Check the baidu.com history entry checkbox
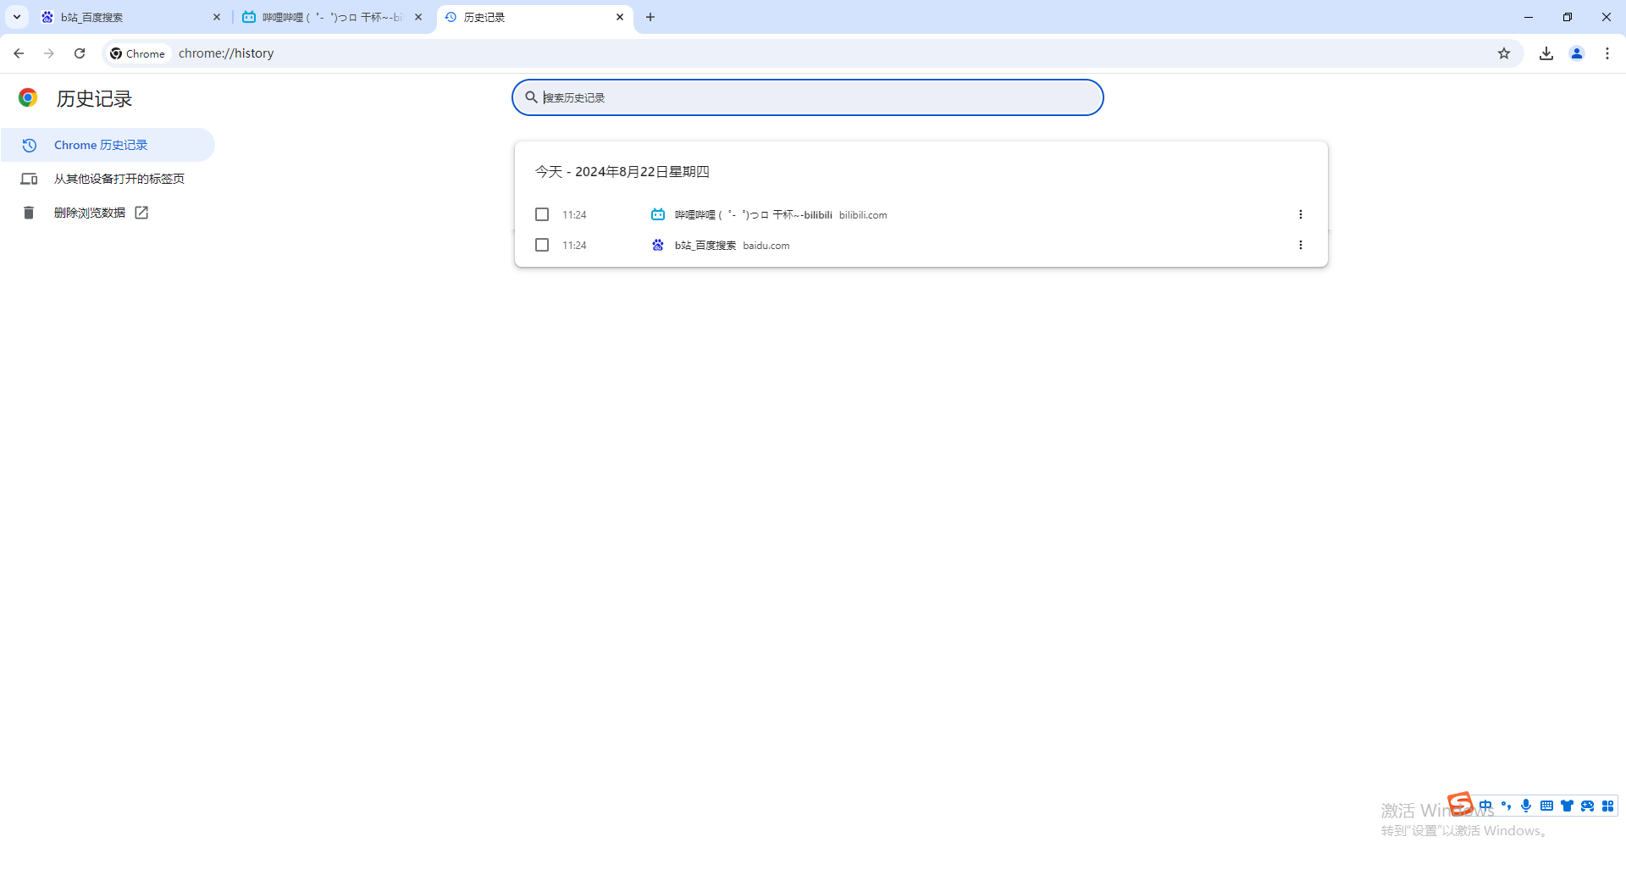 (542, 245)
